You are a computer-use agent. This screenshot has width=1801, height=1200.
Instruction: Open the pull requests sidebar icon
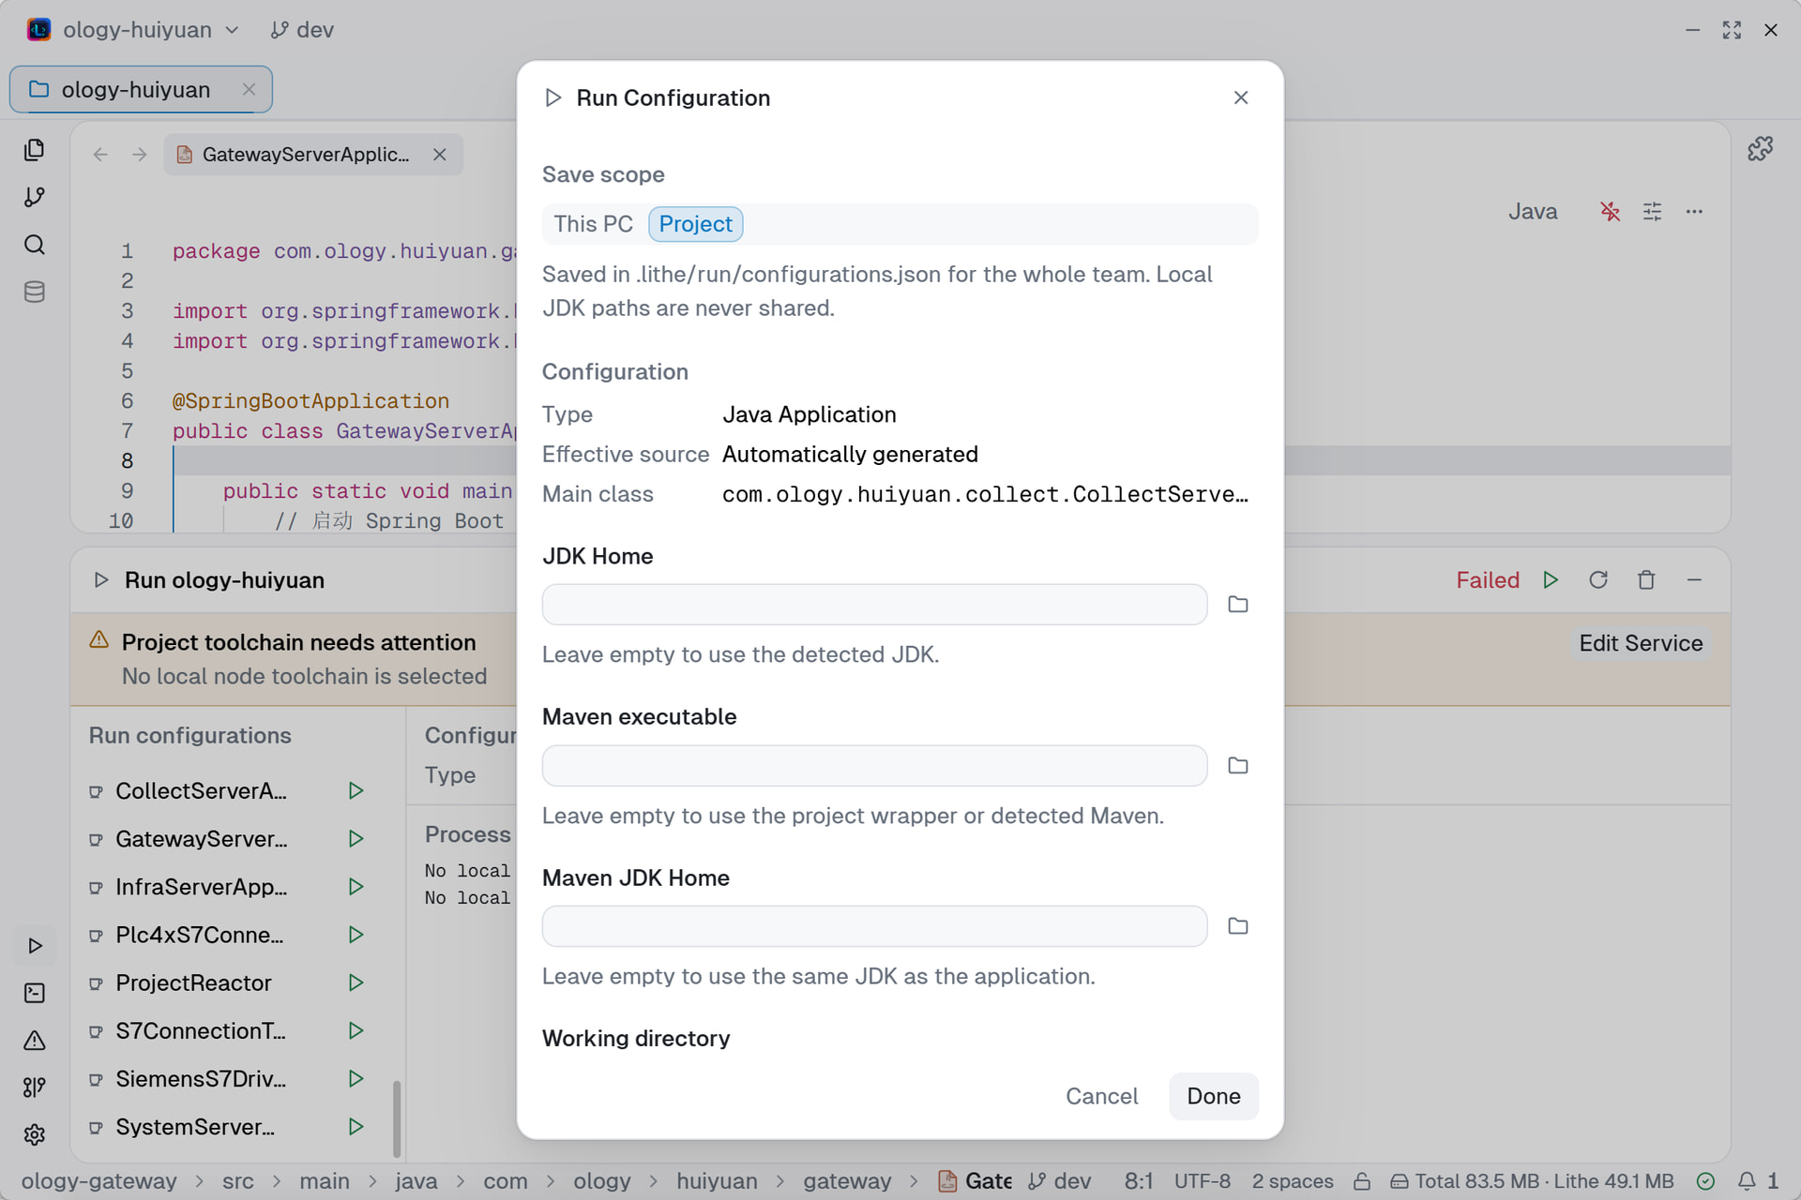click(x=35, y=1087)
